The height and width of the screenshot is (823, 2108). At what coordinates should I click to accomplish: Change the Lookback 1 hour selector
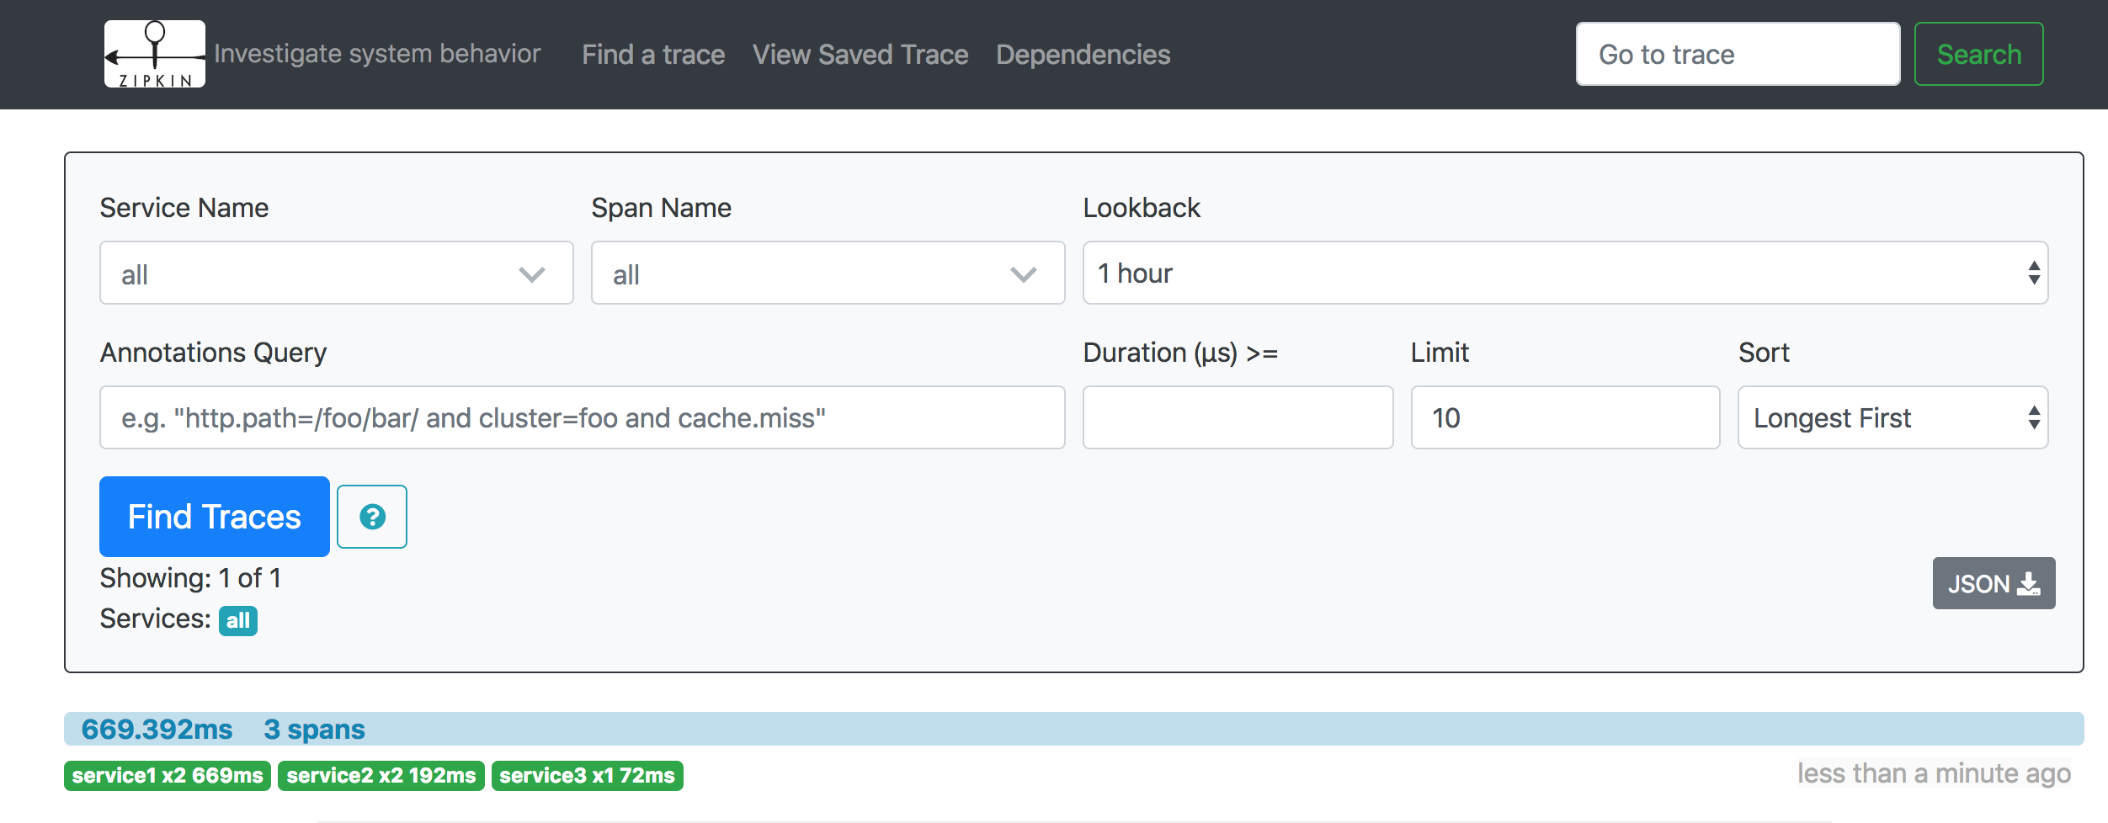[x=1565, y=273]
